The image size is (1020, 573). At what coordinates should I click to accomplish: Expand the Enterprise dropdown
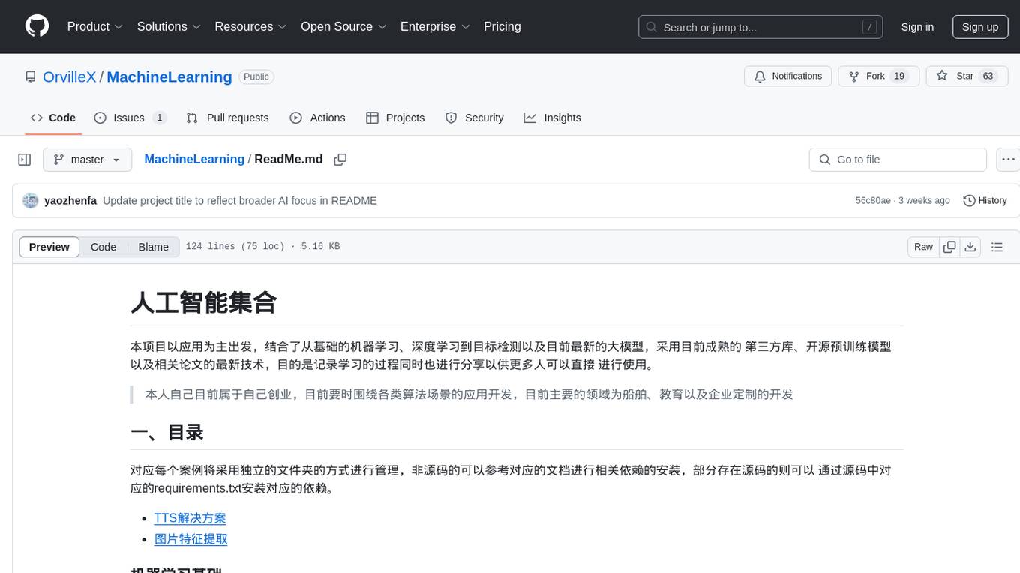coord(435,26)
